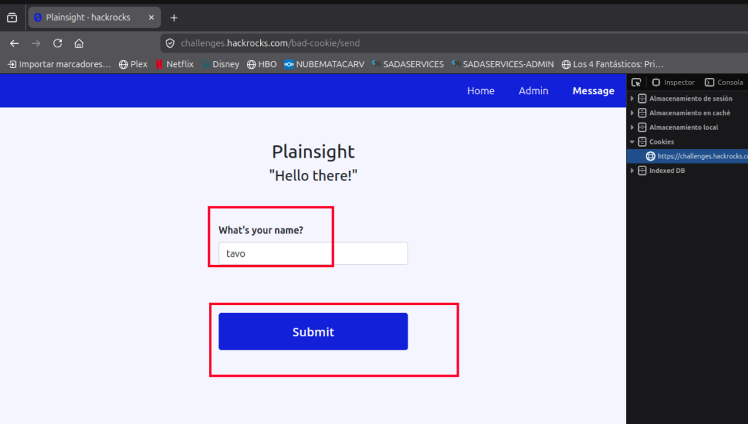Expand the Indexed DB tree node
Image resolution: width=748 pixels, height=424 pixels.
point(632,171)
